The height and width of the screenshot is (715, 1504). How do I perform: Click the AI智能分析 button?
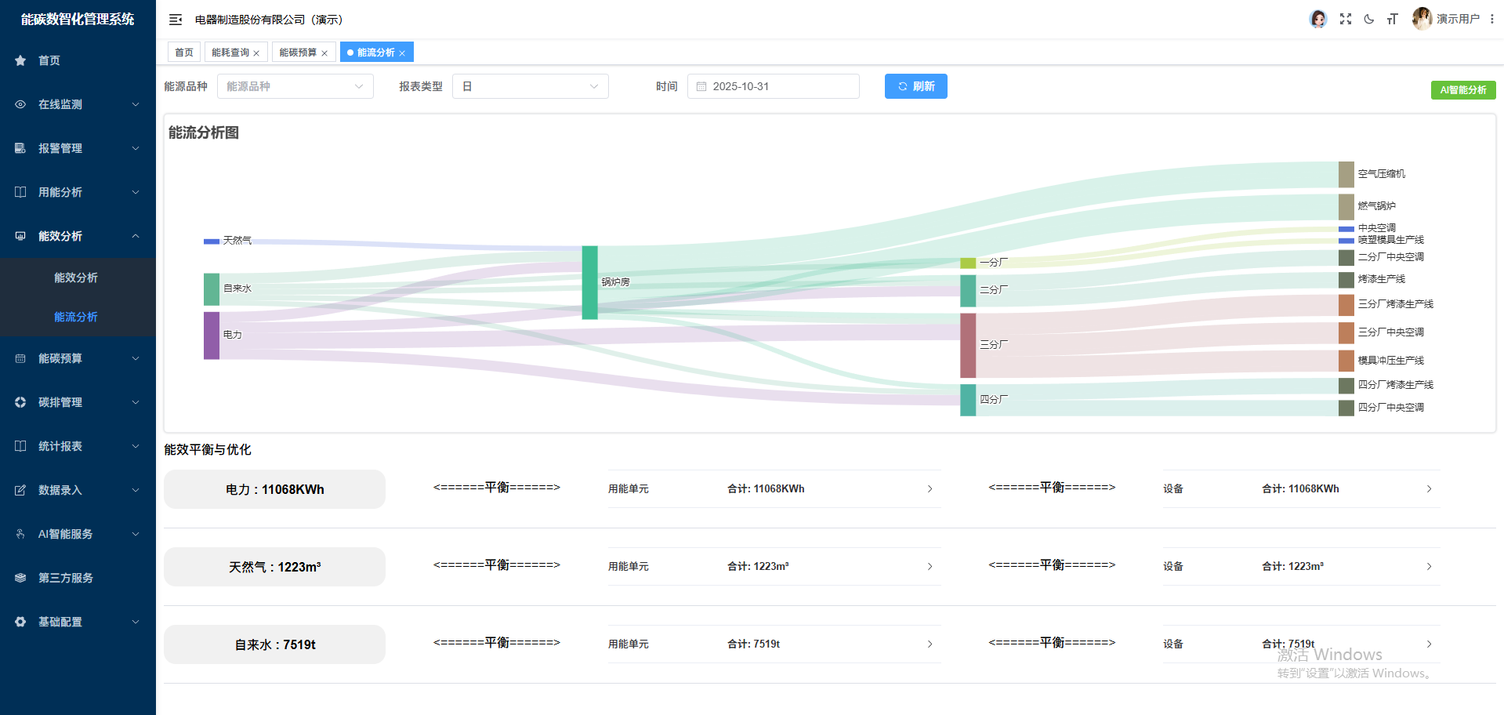click(1462, 90)
